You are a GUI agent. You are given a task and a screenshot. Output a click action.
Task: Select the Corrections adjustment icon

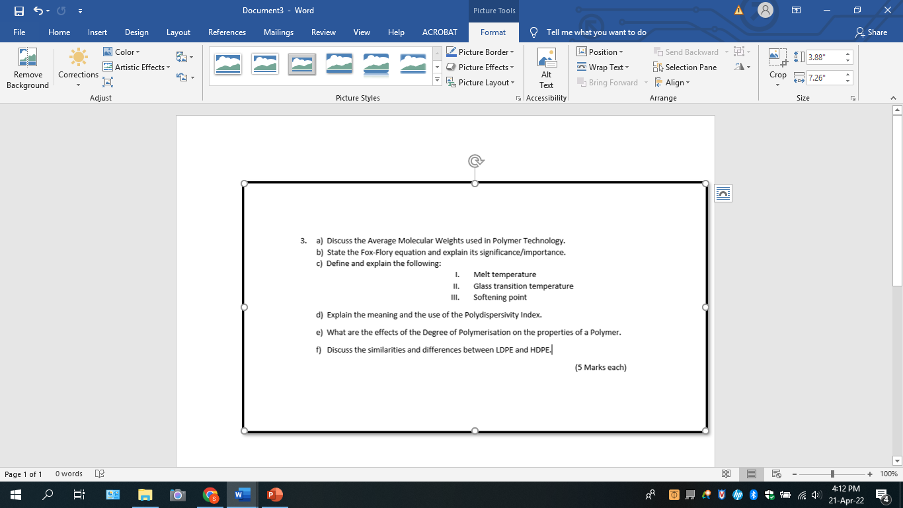77,67
